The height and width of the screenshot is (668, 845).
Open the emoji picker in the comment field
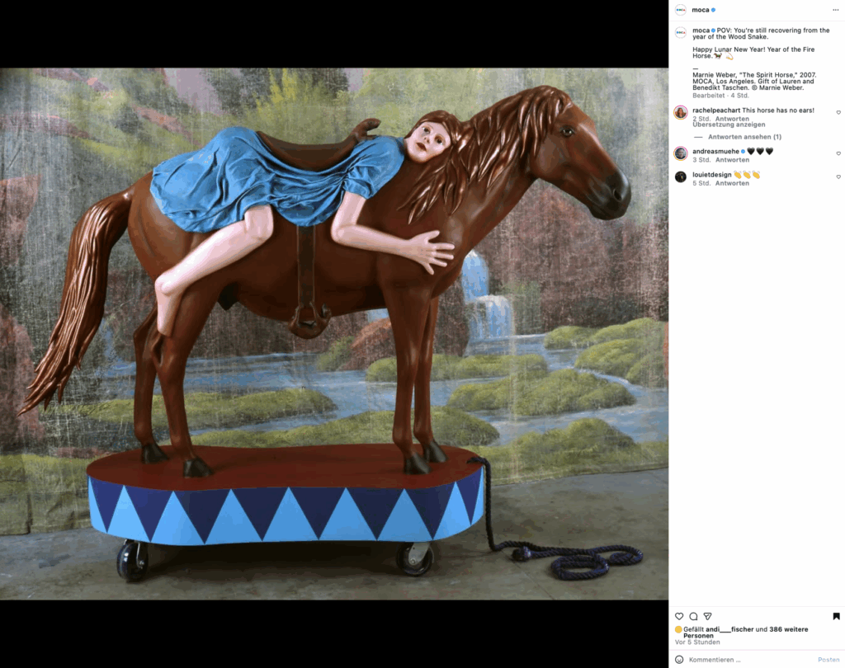pyautogui.click(x=679, y=660)
